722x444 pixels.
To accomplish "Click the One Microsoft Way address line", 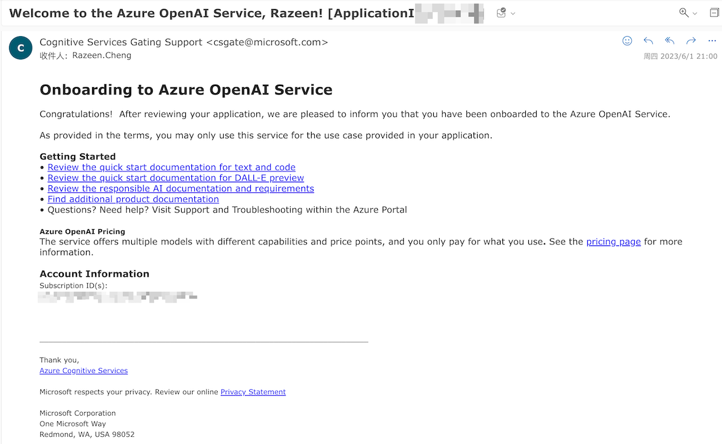I will (73, 424).
